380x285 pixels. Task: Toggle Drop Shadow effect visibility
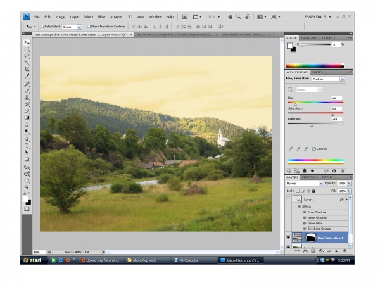(305, 212)
